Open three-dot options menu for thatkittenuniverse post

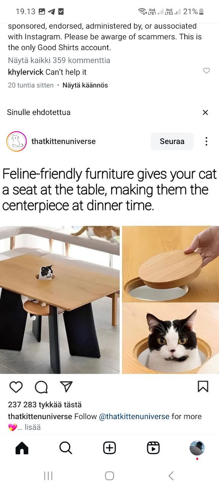point(206,141)
